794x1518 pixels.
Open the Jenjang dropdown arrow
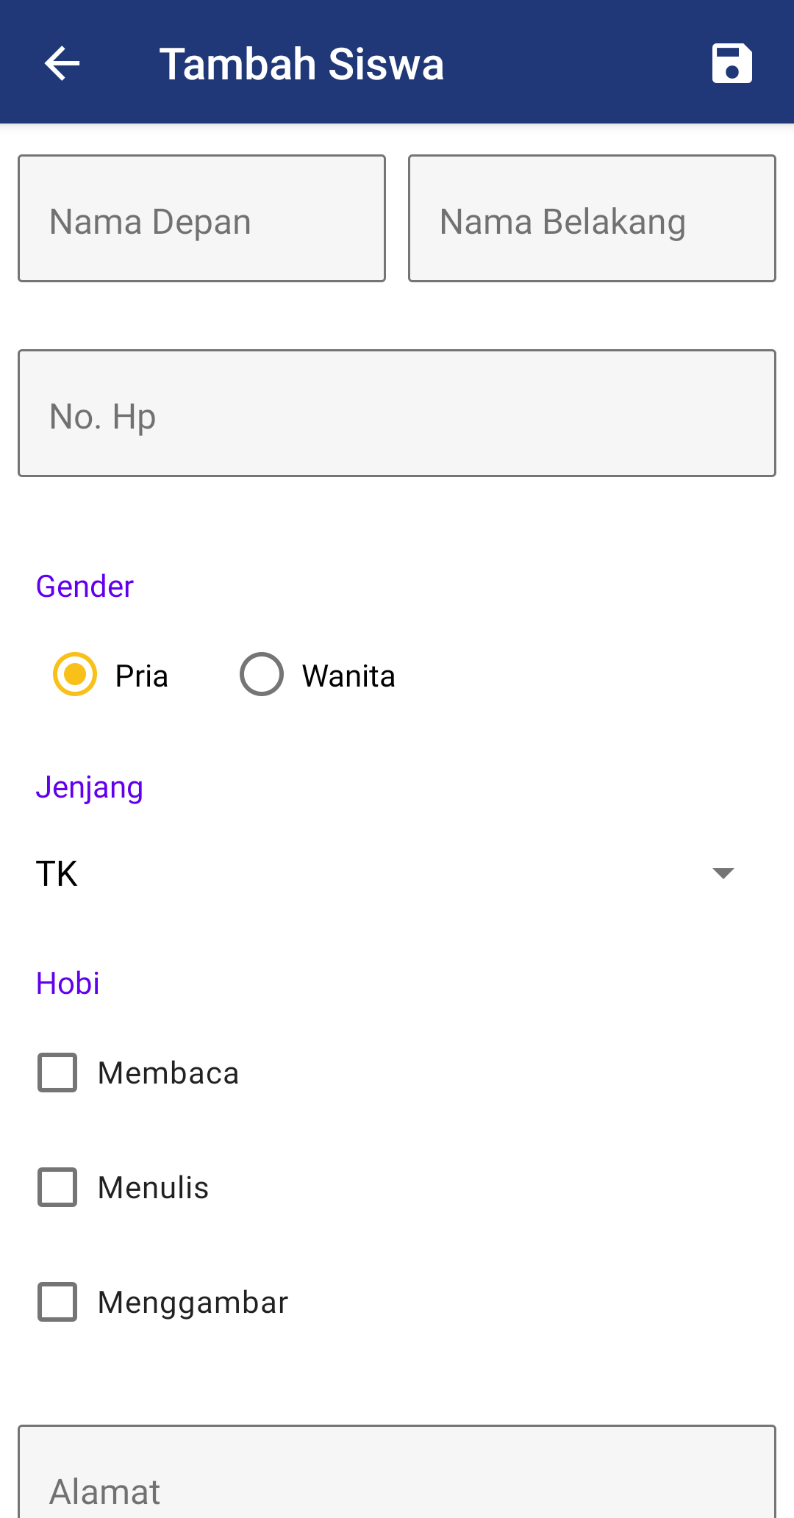point(723,873)
